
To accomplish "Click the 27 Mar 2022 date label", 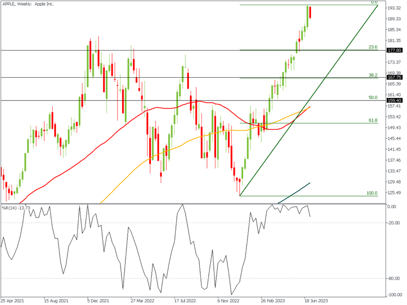I will pyautogui.click(x=142, y=301).
